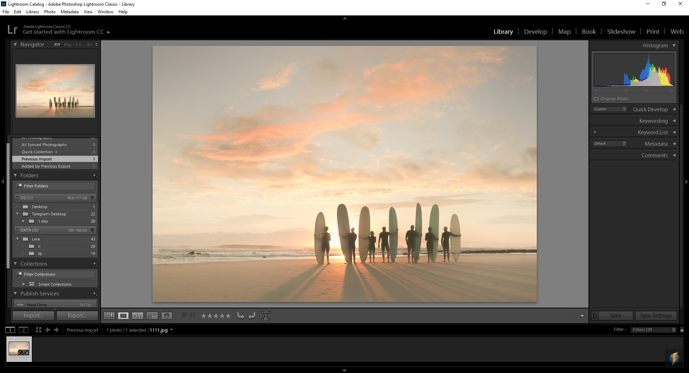The width and height of the screenshot is (689, 373).
Task: Open the Library menu
Action: point(33,12)
